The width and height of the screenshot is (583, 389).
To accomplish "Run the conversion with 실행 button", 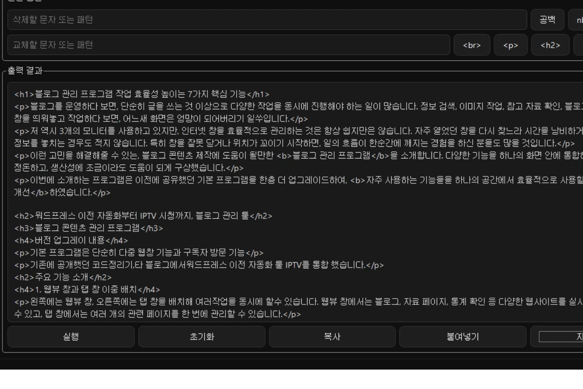I will pyautogui.click(x=71, y=336).
